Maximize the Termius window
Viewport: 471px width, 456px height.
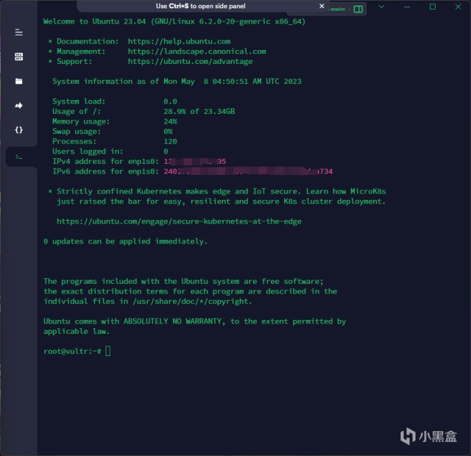[x=433, y=7]
